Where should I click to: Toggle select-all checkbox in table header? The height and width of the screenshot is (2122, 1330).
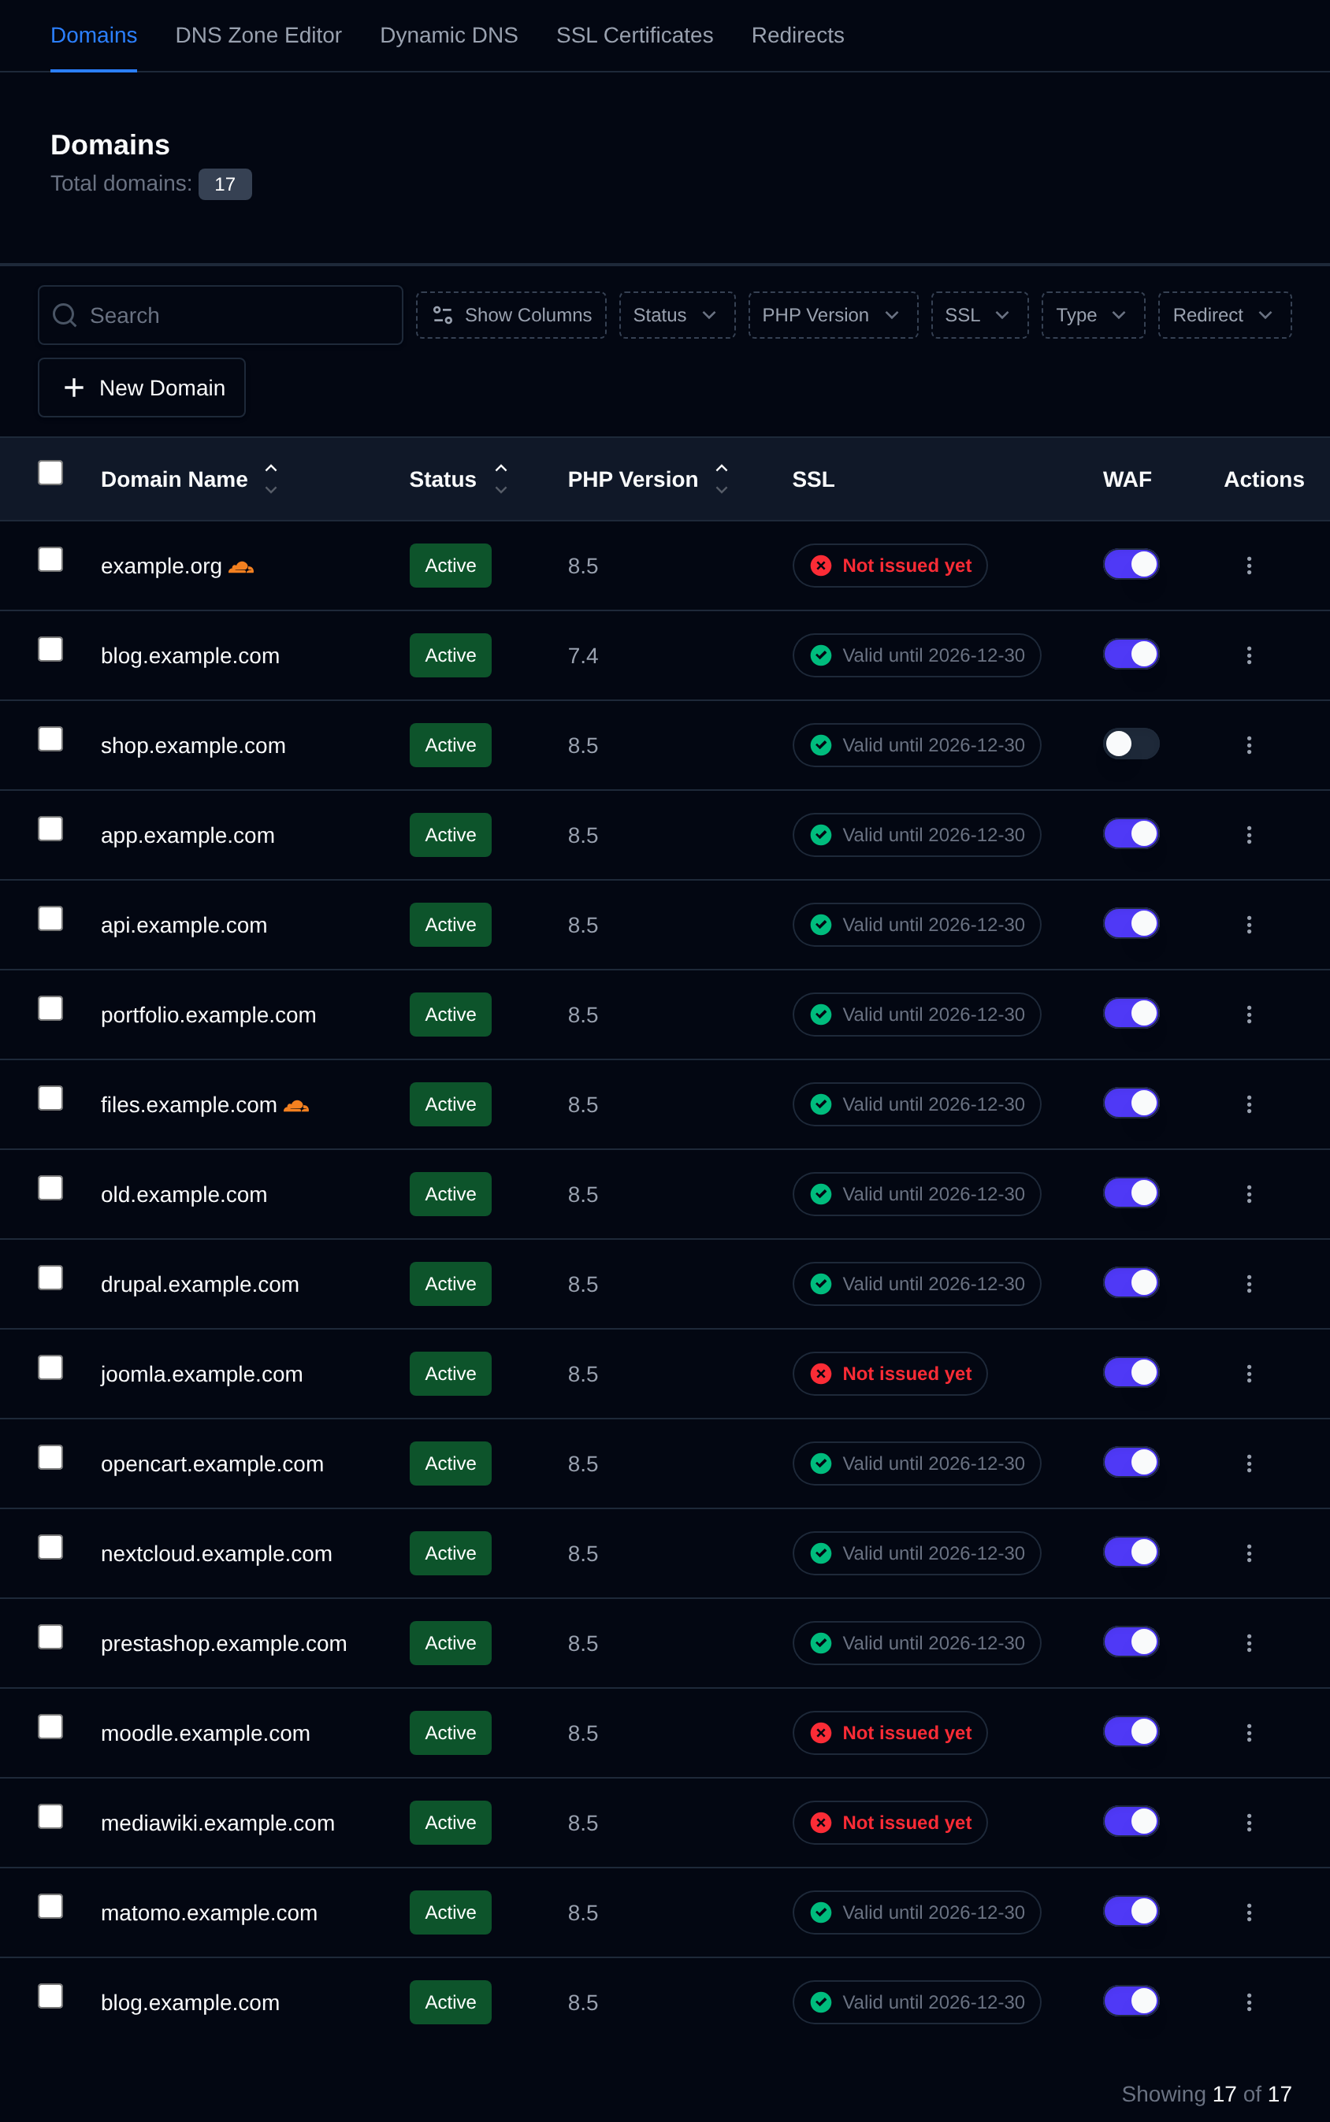pyautogui.click(x=50, y=473)
